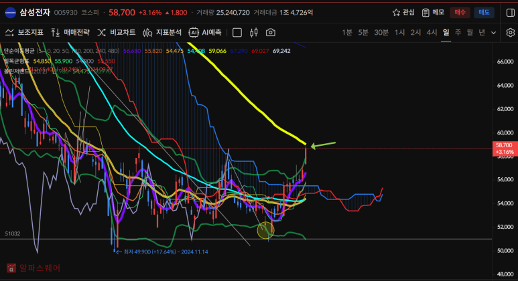Expand the timeframe dropdown chevron
Image resolution: width=518 pixels, height=281 pixels.
coord(494,33)
